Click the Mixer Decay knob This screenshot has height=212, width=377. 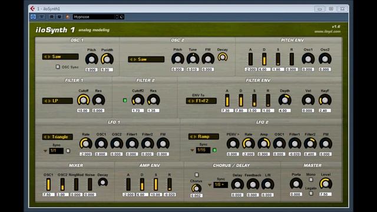(x=103, y=183)
